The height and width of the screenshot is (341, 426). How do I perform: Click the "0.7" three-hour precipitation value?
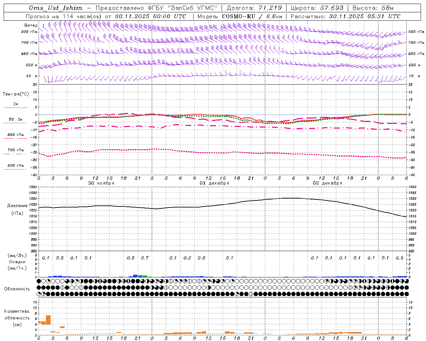coord(145,258)
